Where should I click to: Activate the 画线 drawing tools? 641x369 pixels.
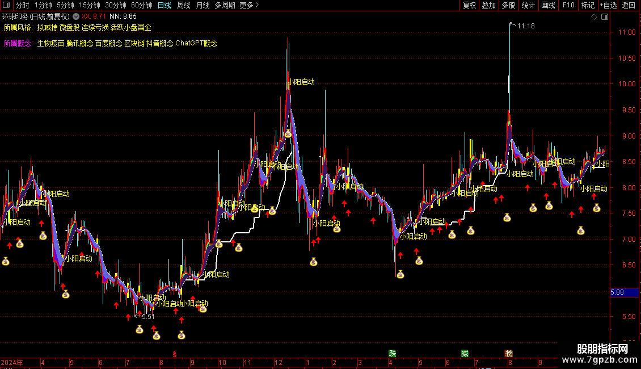[x=548, y=5]
